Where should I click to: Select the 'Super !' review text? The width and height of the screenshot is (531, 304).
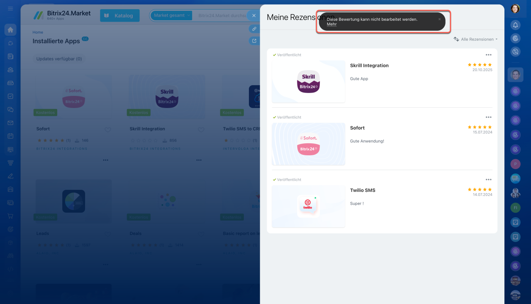(x=357, y=203)
